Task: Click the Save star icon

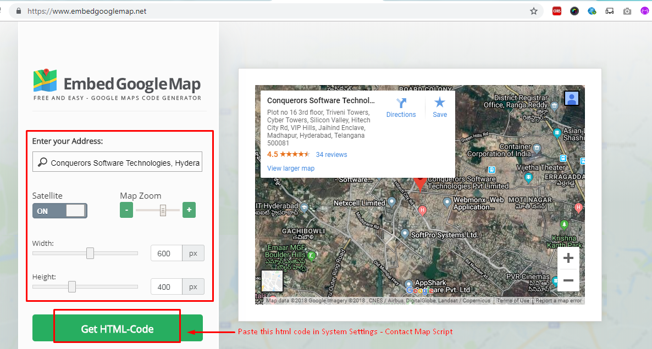Action: coord(440,103)
